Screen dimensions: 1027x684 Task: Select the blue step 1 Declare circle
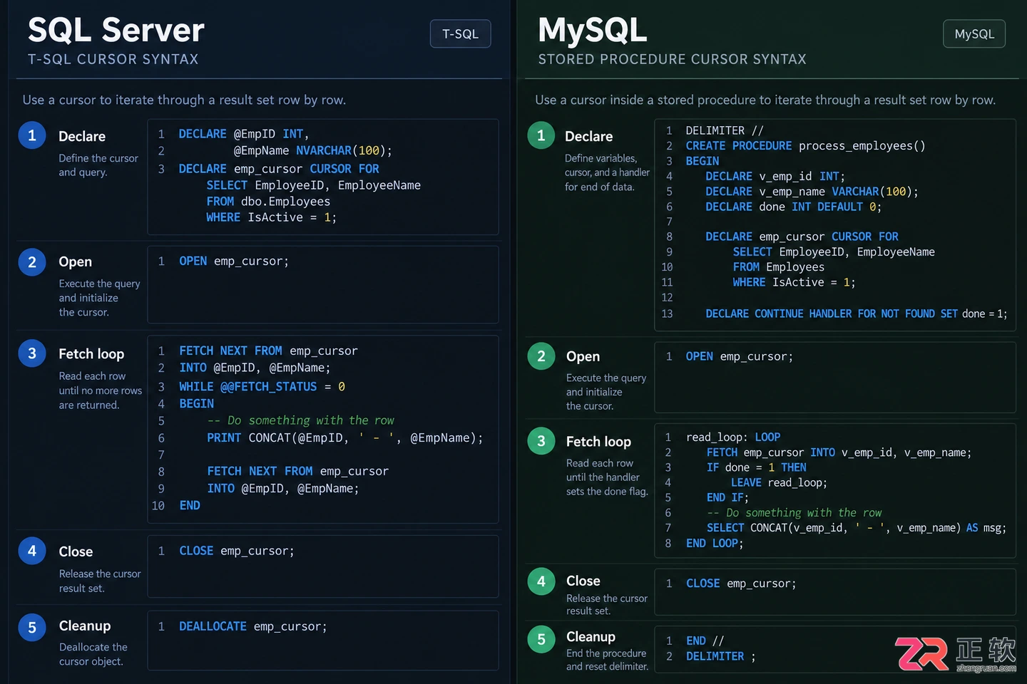[32, 135]
